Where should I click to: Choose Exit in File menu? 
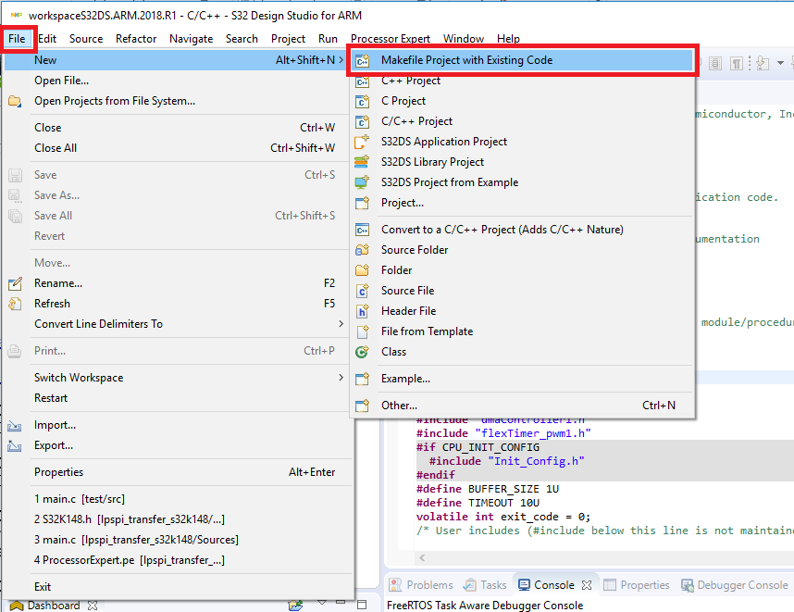(178, 587)
